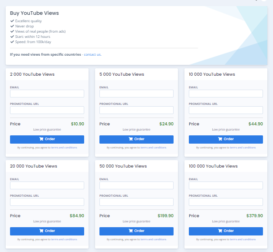Click the checkmark icon beside Never drop
The width and height of the screenshot is (273, 252).
coord(12,26)
